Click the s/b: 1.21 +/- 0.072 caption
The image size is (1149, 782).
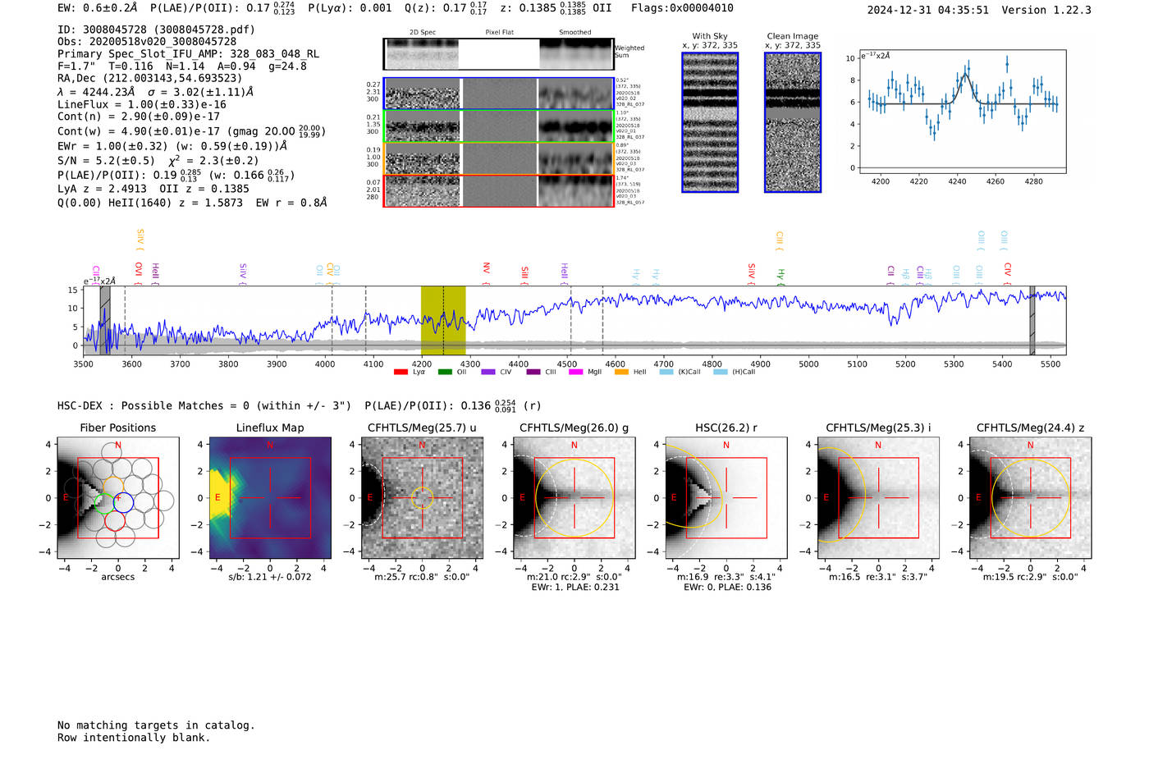(x=270, y=577)
